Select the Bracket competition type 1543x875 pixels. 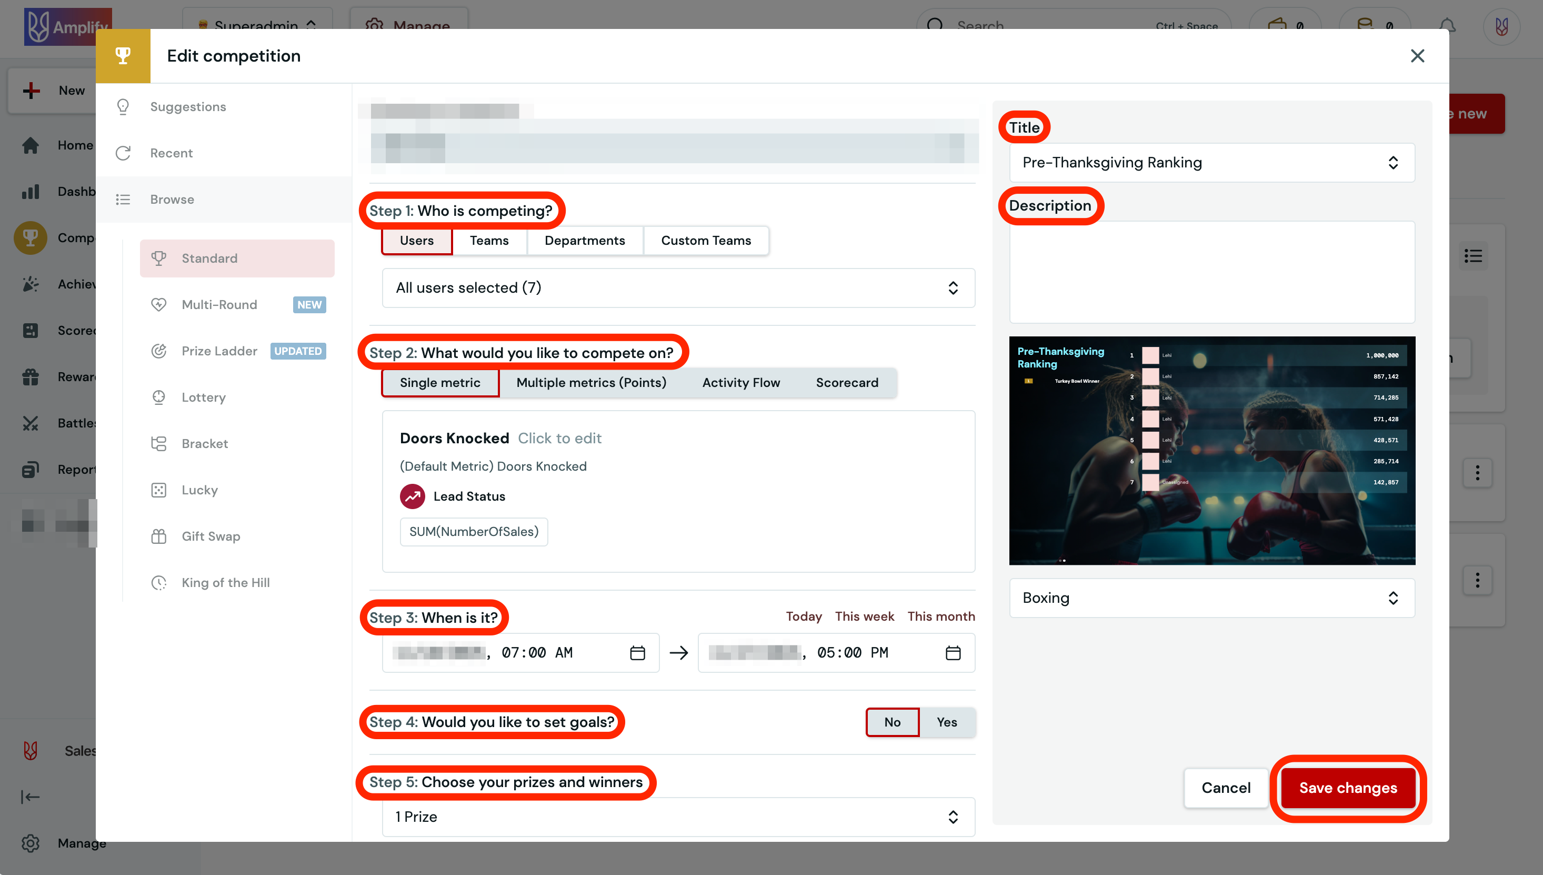[x=205, y=443]
